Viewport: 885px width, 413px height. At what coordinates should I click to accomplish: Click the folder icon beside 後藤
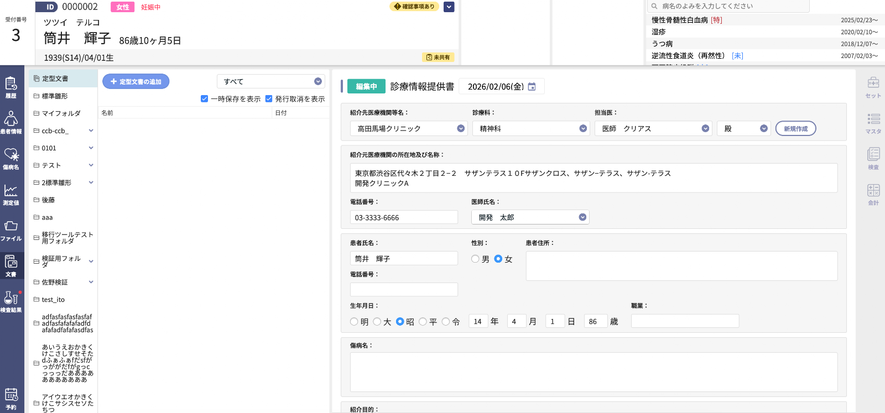click(x=37, y=200)
